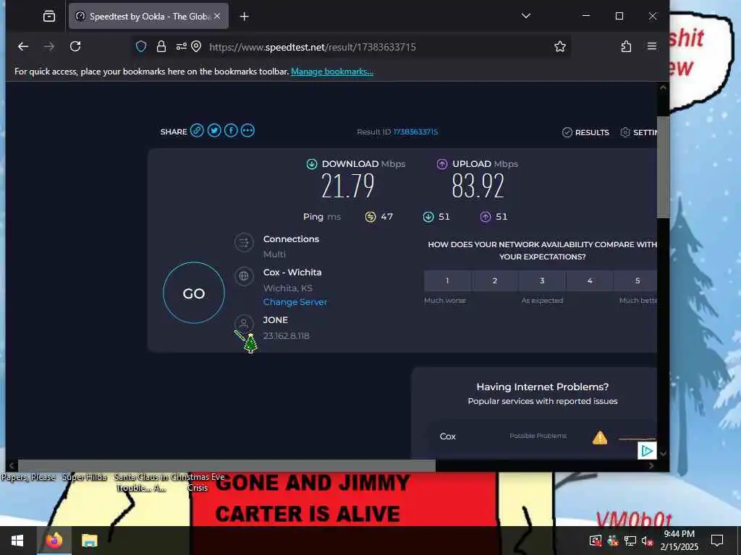Screen dimensions: 741x555
Task: Click the AdChoices ad icon
Action: click(647, 451)
